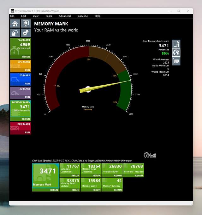This screenshot has width=202, height=215.
Task: Open the settings gears icon
Action: [x=26, y=33]
